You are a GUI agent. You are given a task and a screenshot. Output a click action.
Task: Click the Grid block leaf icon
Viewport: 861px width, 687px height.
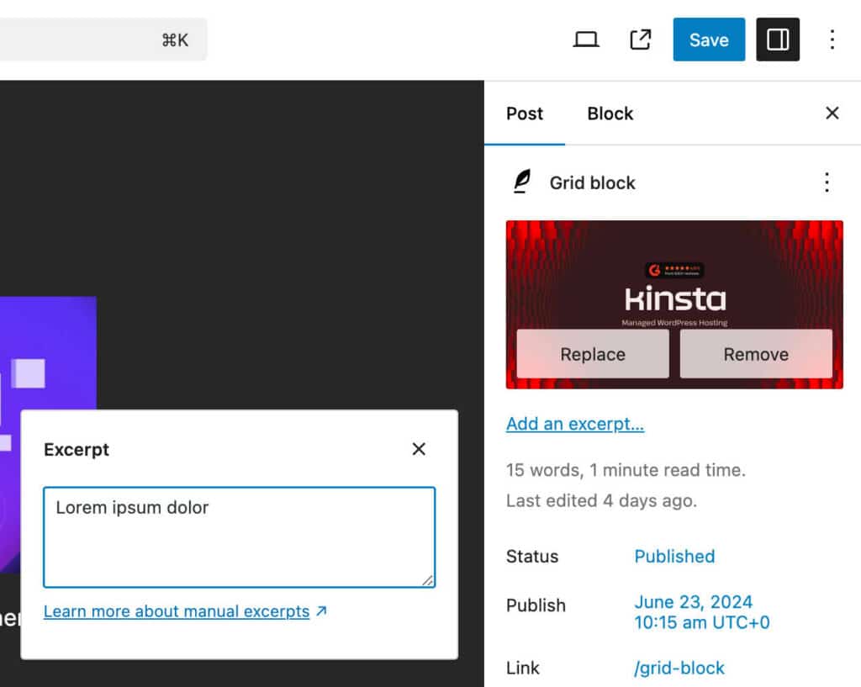[x=520, y=182]
